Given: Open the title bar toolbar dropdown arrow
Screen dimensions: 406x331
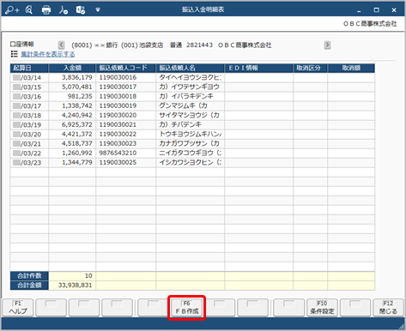Looking at the screenshot, I should pyautogui.click(x=98, y=10).
